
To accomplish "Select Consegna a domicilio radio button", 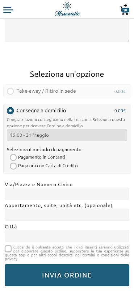I will (x=11, y=111).
